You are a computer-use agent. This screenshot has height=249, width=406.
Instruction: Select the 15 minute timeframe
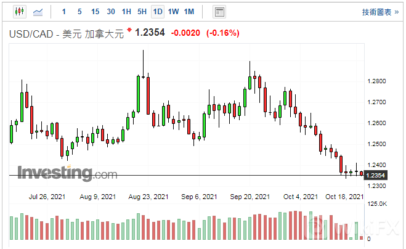(95, 12)
